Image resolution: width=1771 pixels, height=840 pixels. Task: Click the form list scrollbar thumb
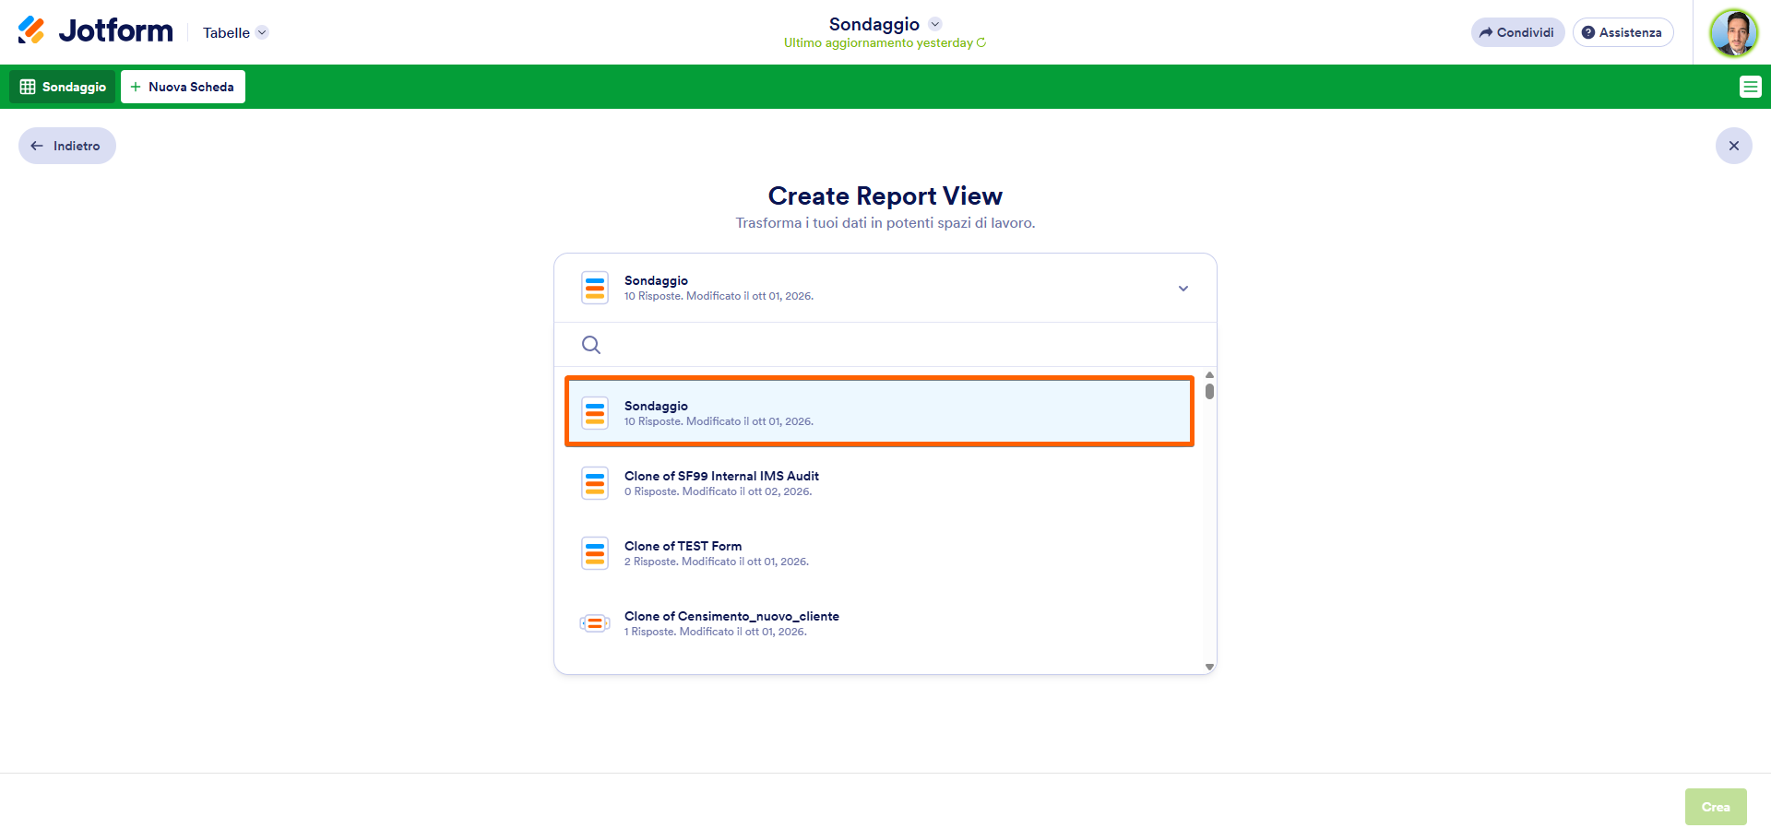pos(1209,391)
